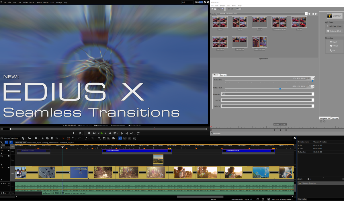Screen dimensions: 344x201
Task: Toggle the insert/overwrite mode blue icon
Action: pos(6,142)
